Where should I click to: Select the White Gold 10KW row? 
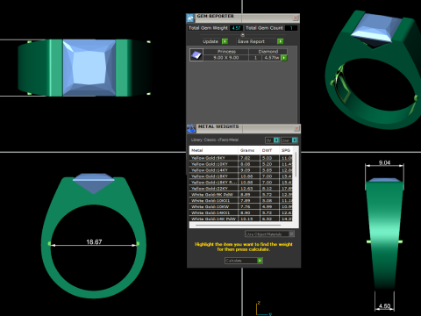[x=241, y=206]
